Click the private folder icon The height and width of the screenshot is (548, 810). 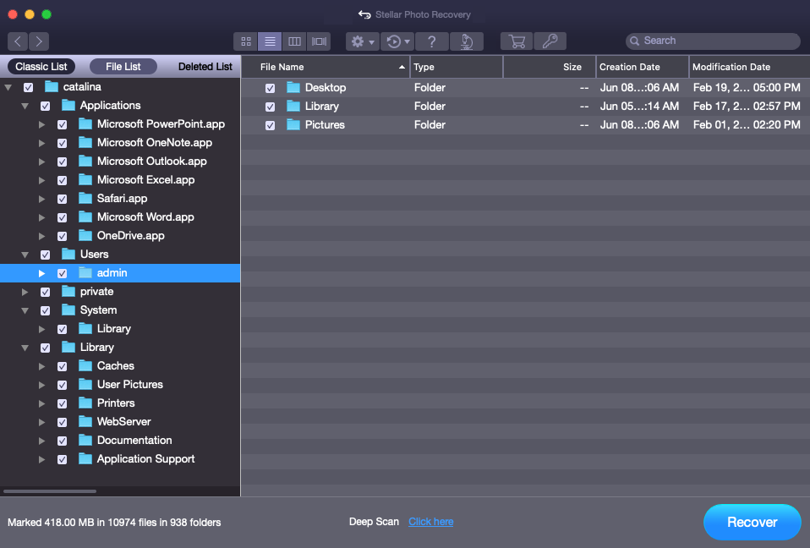[x=68, y=291]
